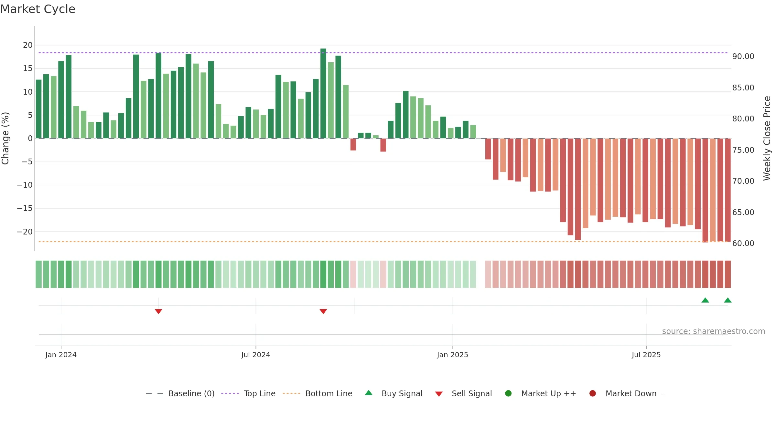Viewport: 776px width, 436px height.
Task: Click the last green buy signal triangle
Action: pos(728,300)
